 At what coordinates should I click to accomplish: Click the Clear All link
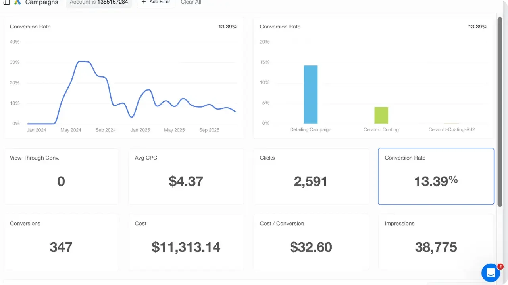(190, 2)
